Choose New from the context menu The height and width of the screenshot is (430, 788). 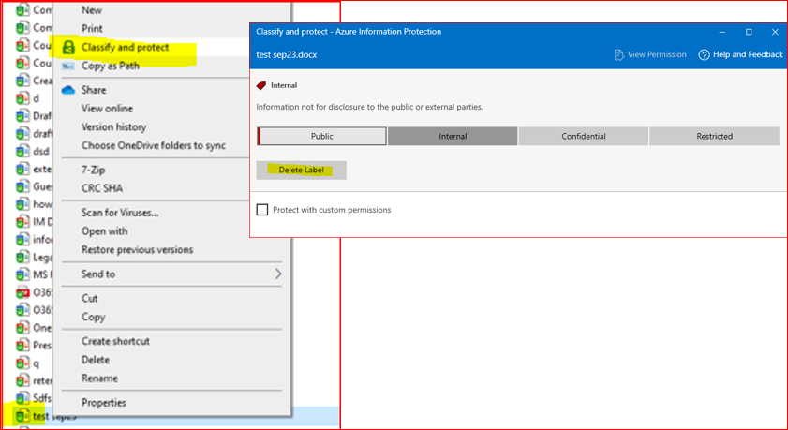(92, 10)
